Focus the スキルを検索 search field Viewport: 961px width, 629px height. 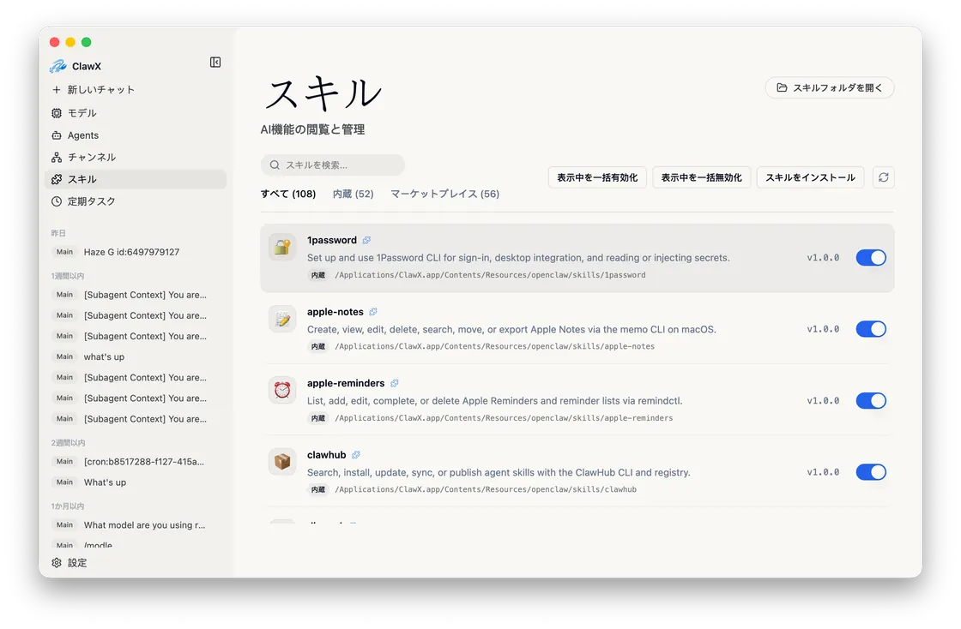tap(332, 165)
